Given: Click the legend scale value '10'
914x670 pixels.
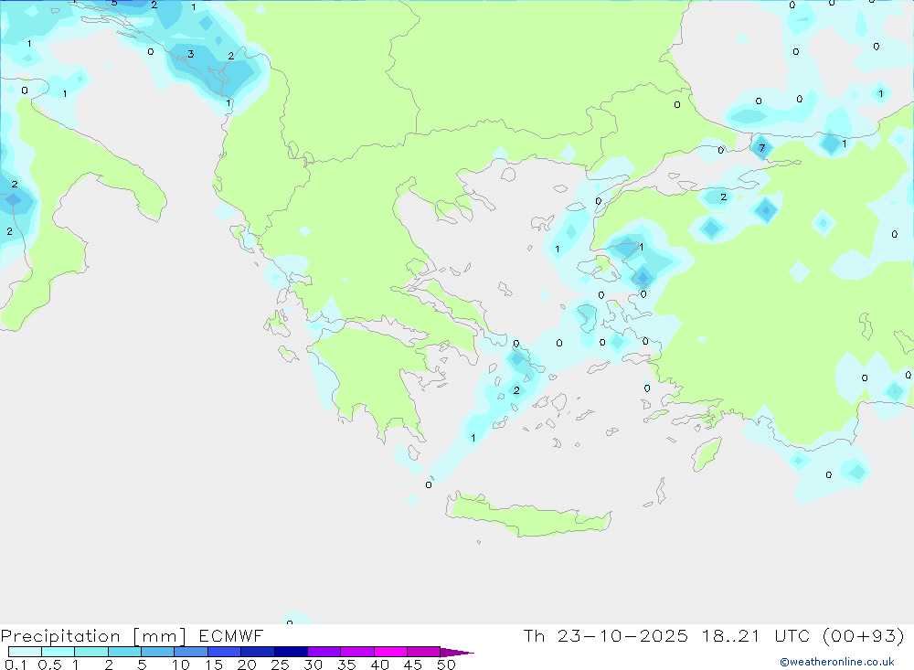Looking at the screenshot, I should coord(181,665).
